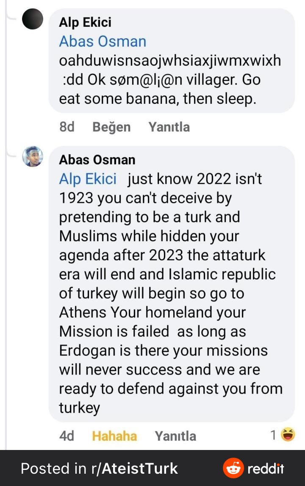Click the long Erdogan comment text bubble

[x=169, y=292]
